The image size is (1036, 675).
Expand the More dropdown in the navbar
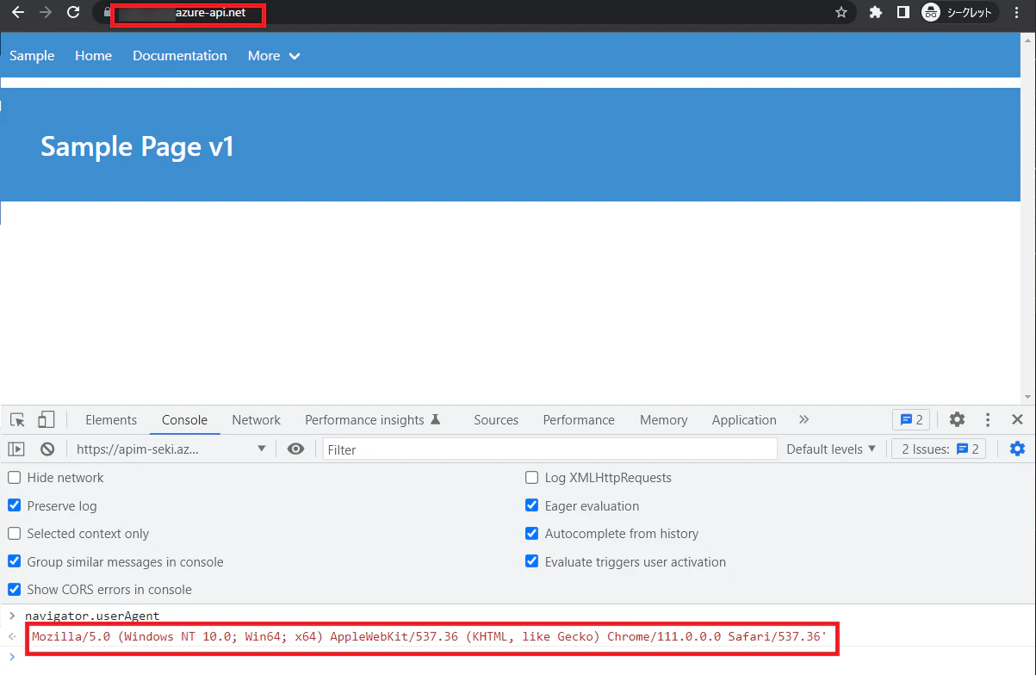[x=274, y=55]
